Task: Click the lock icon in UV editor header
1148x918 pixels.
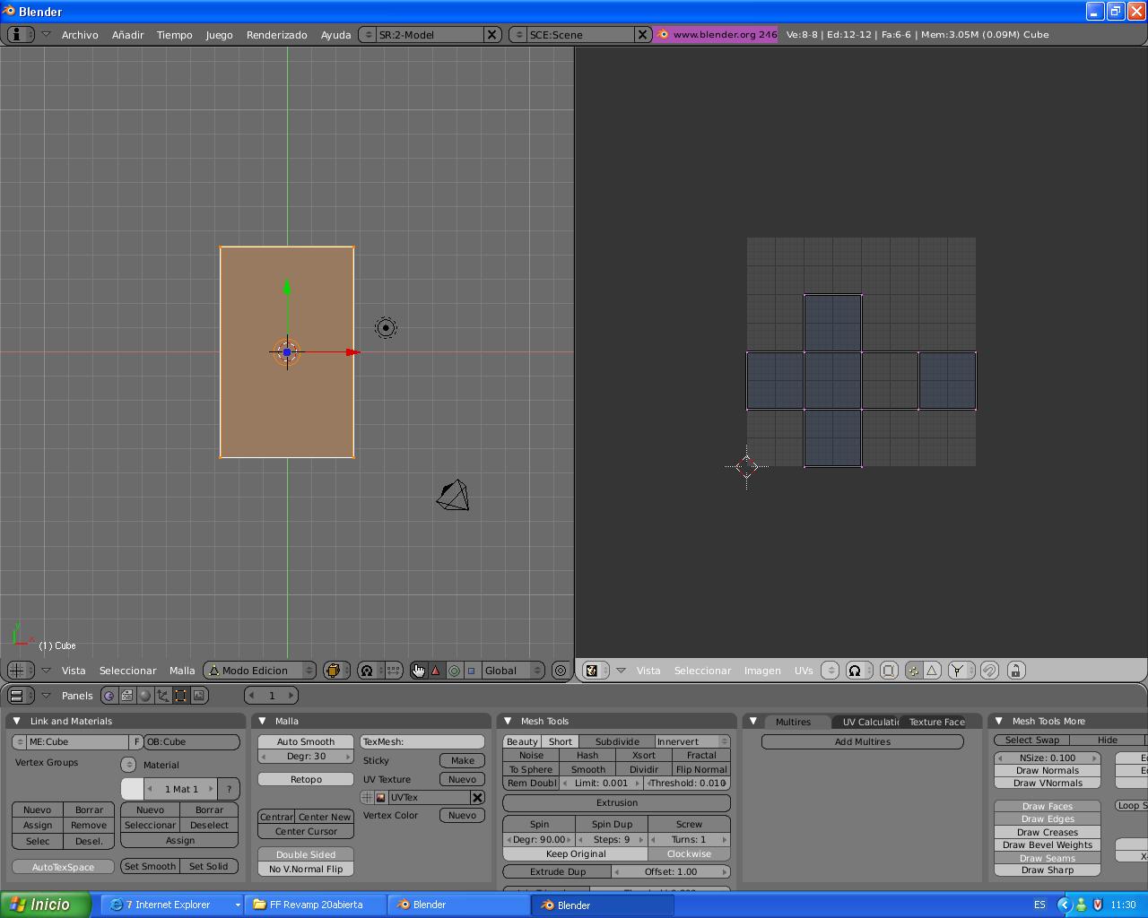Action: pos(1015,671)
